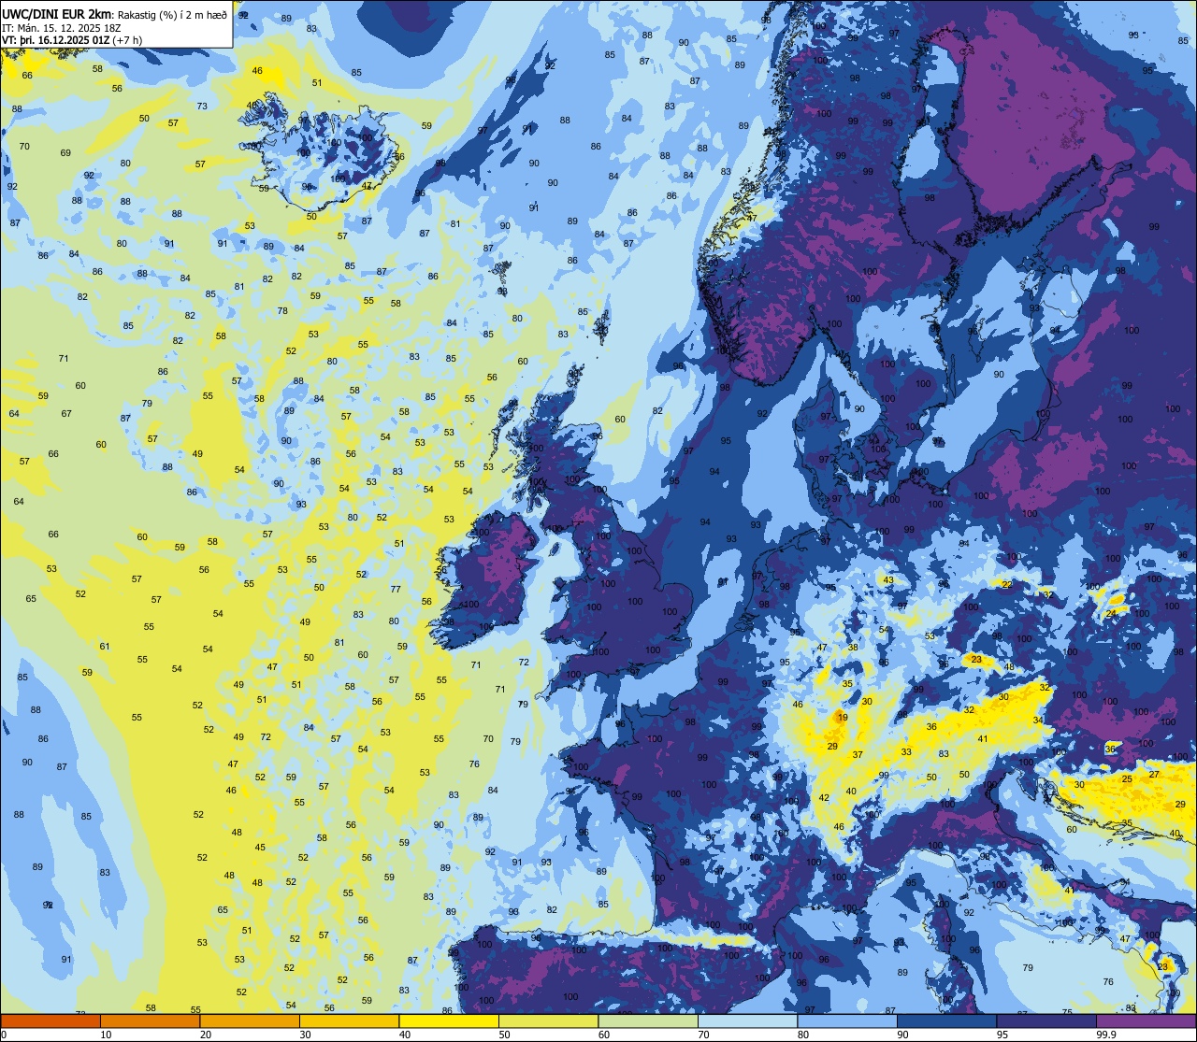Screen dimensions: 1197x1042
Task: Click the legend tick label "80"
Action: [x=803, y=1035]
